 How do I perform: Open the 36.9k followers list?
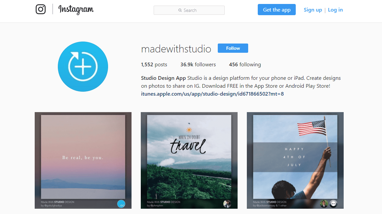point(198,64)
